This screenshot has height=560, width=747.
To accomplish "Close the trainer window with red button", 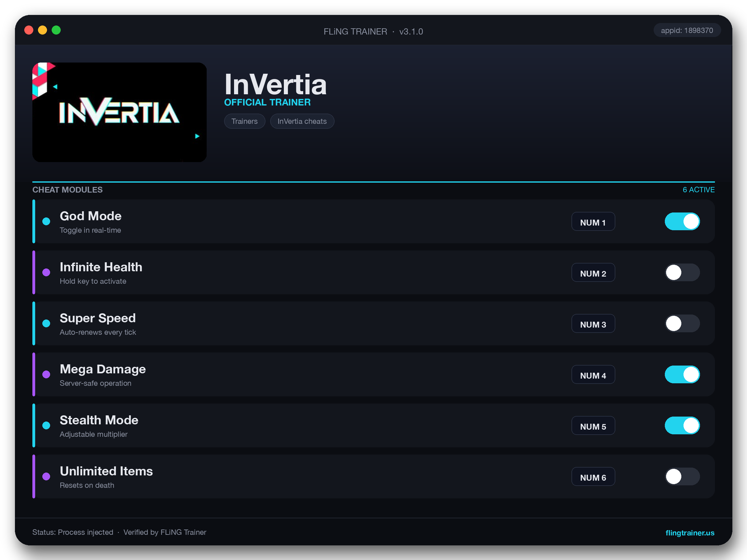I will tap(29, 30).
